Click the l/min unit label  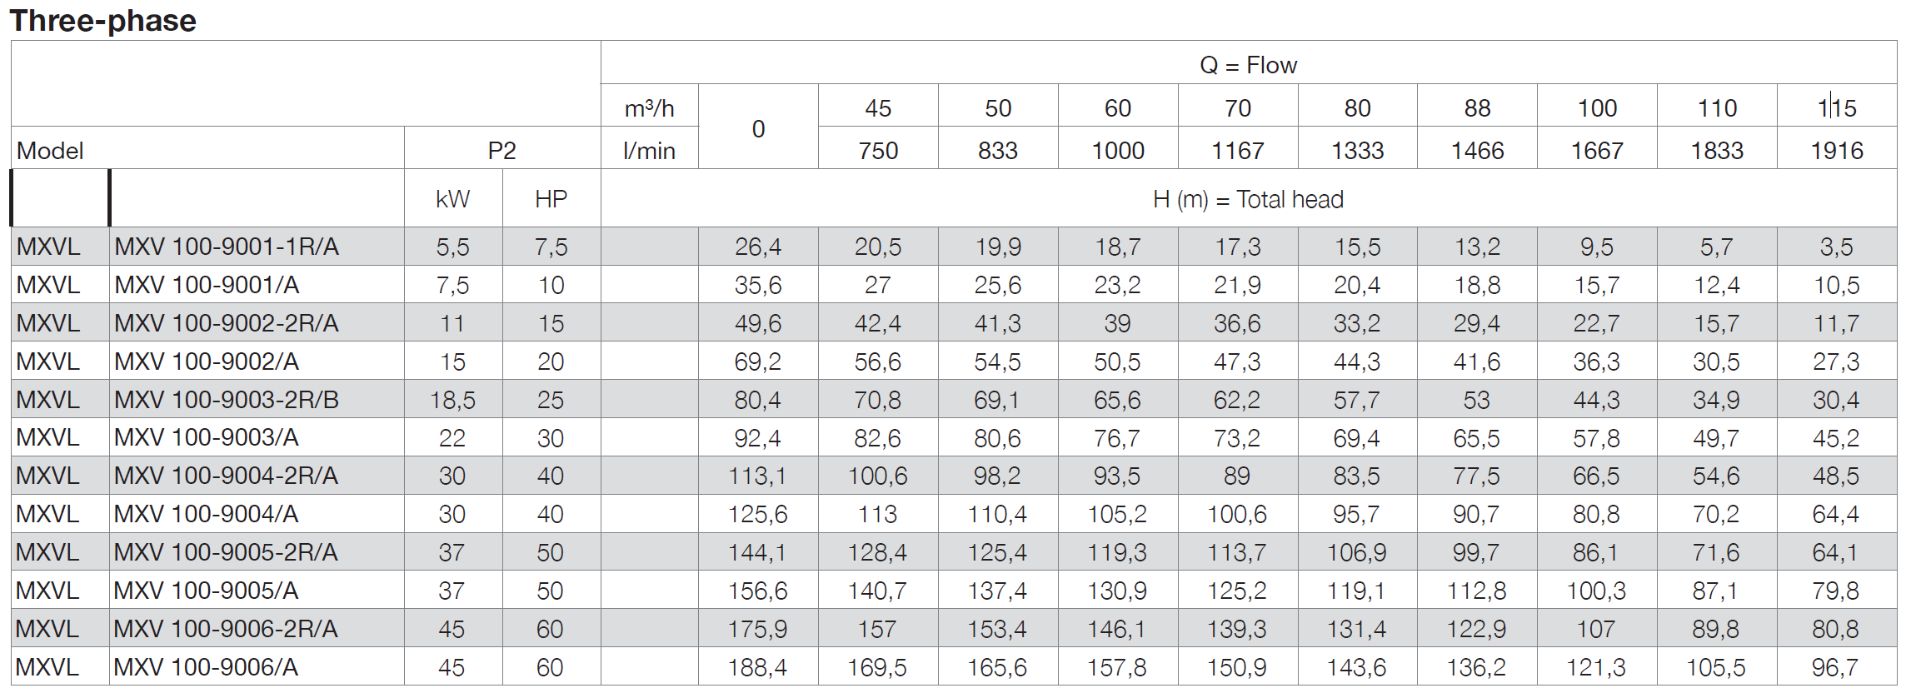649,151
